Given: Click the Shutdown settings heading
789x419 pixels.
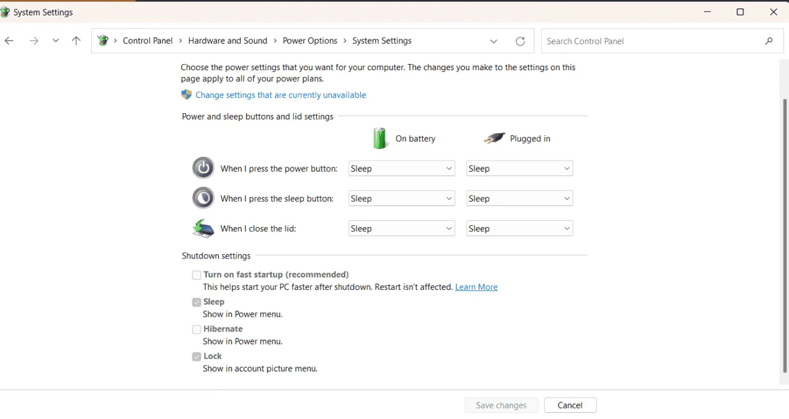Looking at the screenshot, I should click(x=216, y=256).
